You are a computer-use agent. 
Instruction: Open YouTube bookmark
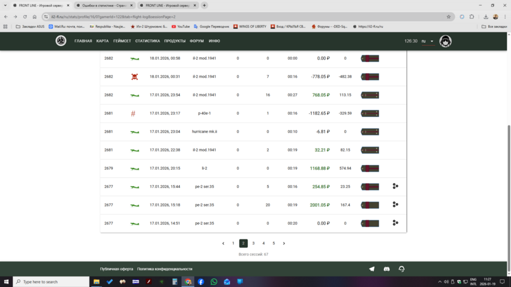tap(180, 27)
